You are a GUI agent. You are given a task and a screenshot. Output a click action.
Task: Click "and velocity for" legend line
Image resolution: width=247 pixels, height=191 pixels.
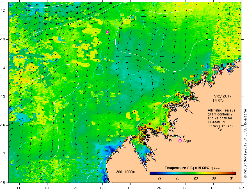(220, 118)
